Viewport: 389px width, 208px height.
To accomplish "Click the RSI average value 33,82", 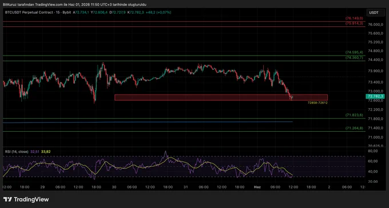I will 46,151.
